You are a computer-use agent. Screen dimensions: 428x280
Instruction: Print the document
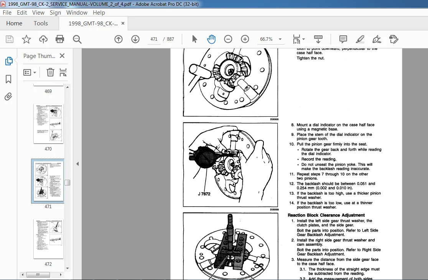point(60,39)
